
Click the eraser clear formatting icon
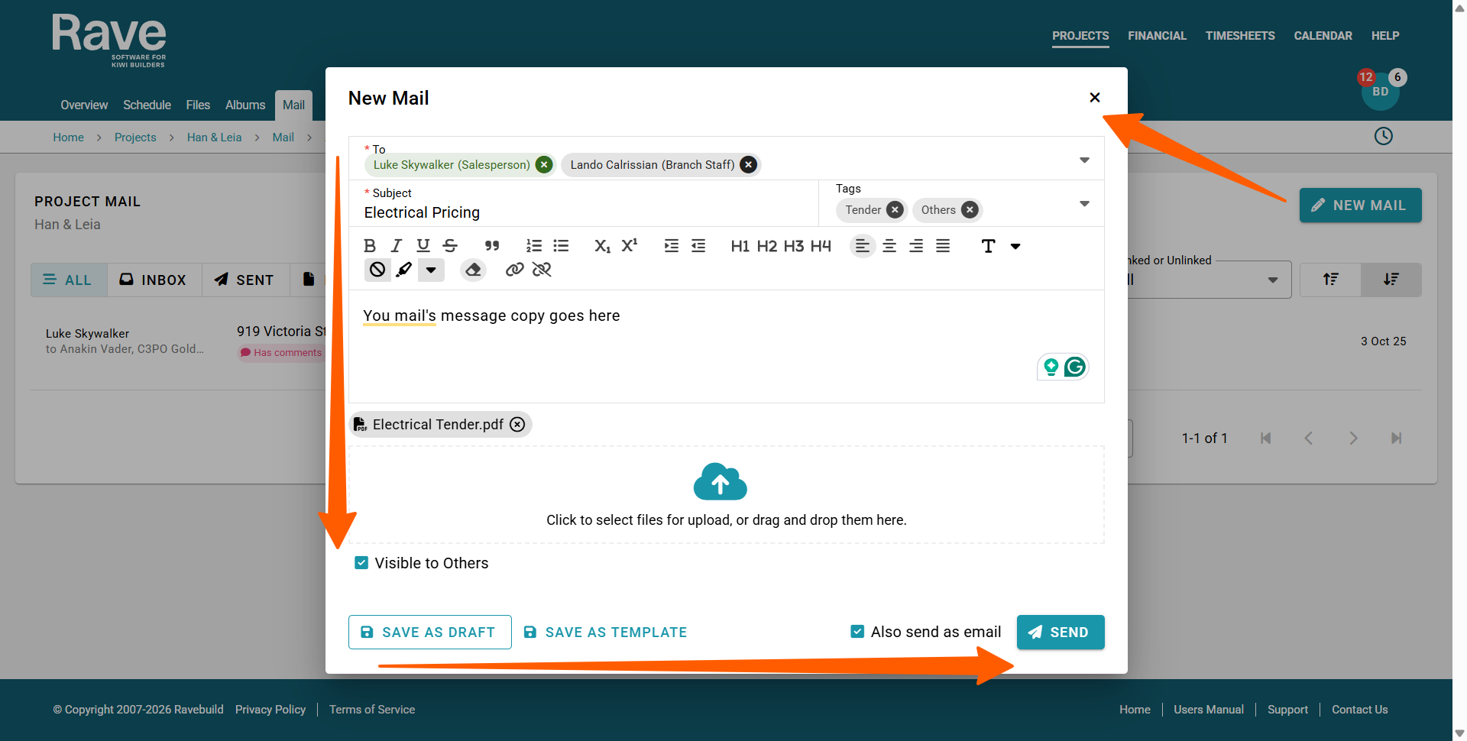(x=473, y=270)
